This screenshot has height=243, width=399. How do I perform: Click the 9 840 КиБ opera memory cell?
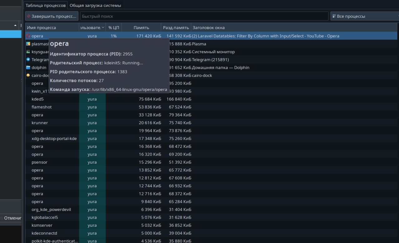151,202
